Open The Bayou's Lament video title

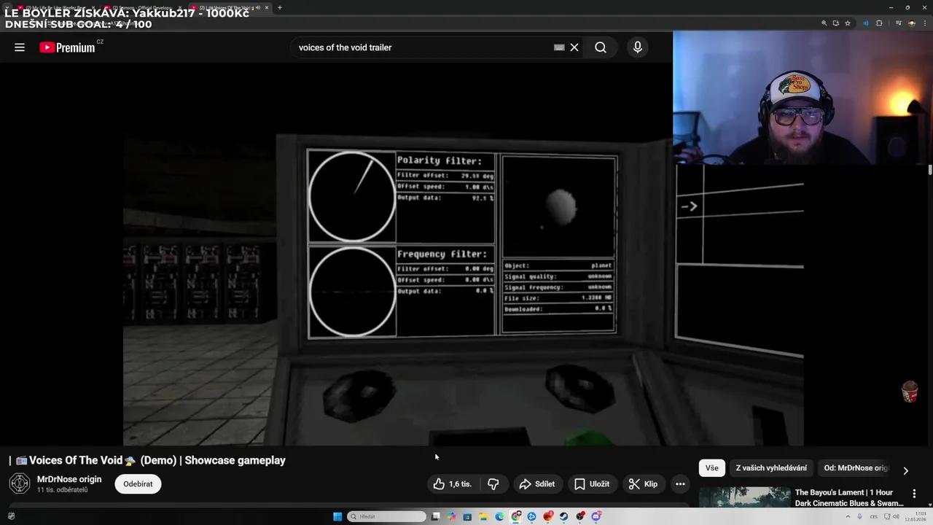pos(849,497)
